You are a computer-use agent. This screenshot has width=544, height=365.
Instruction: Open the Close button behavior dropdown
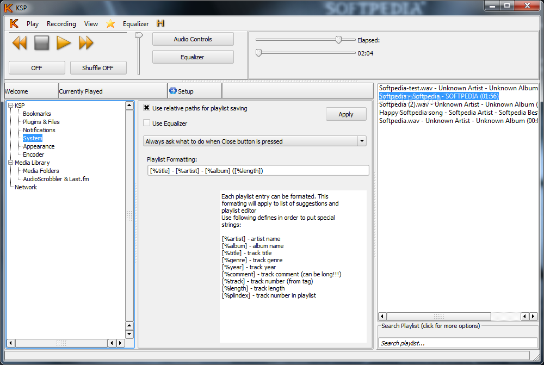(255, 141)
